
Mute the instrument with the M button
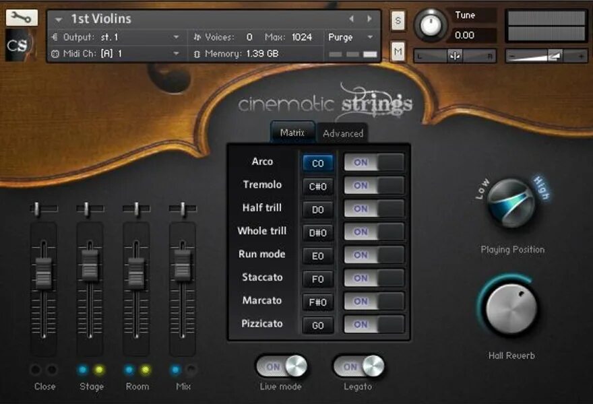[398, 51]
